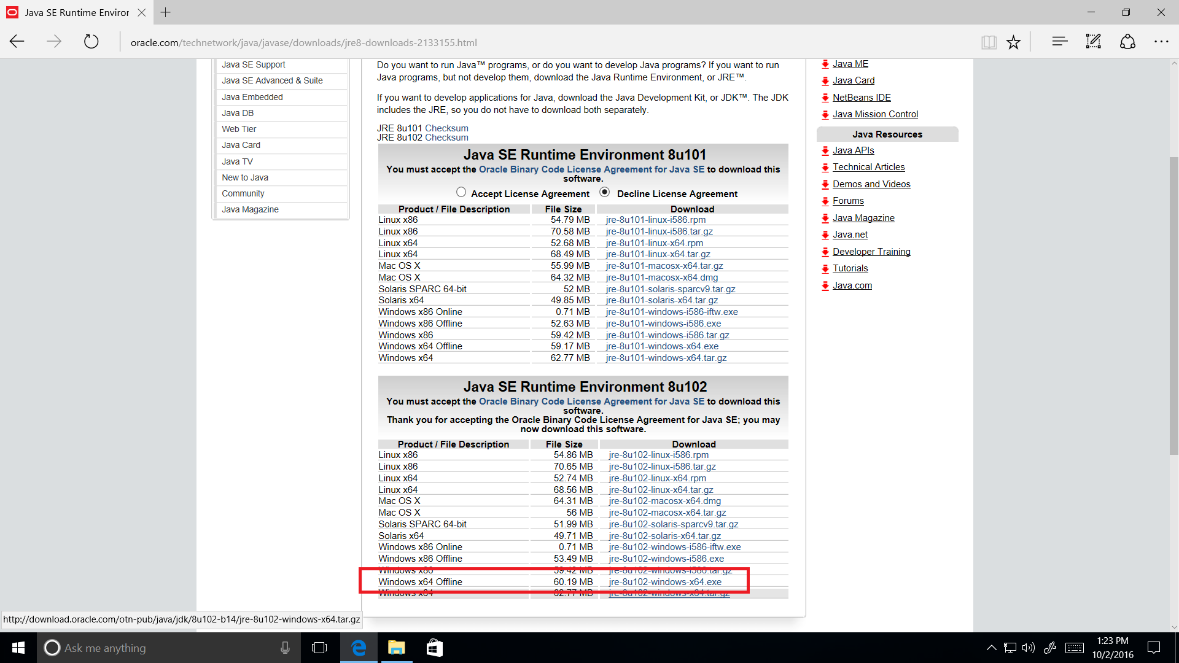Open Community sidebar item

[x=243, y=193]
